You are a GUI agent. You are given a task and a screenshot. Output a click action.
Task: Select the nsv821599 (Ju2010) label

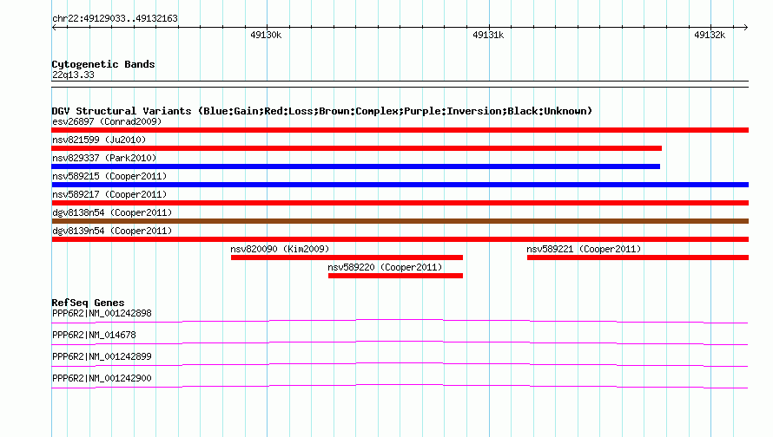coord(99,140)
